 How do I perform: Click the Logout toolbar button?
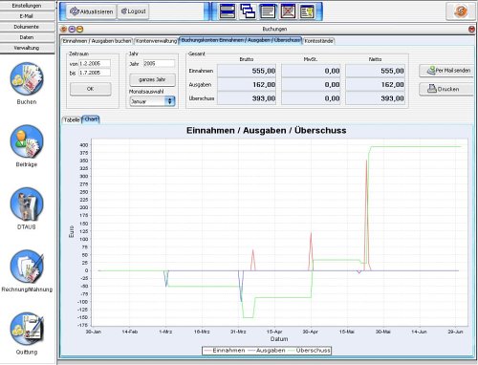(133, 11)
